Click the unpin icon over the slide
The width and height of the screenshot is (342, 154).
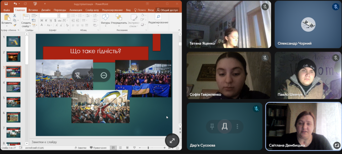click(77, 76)
